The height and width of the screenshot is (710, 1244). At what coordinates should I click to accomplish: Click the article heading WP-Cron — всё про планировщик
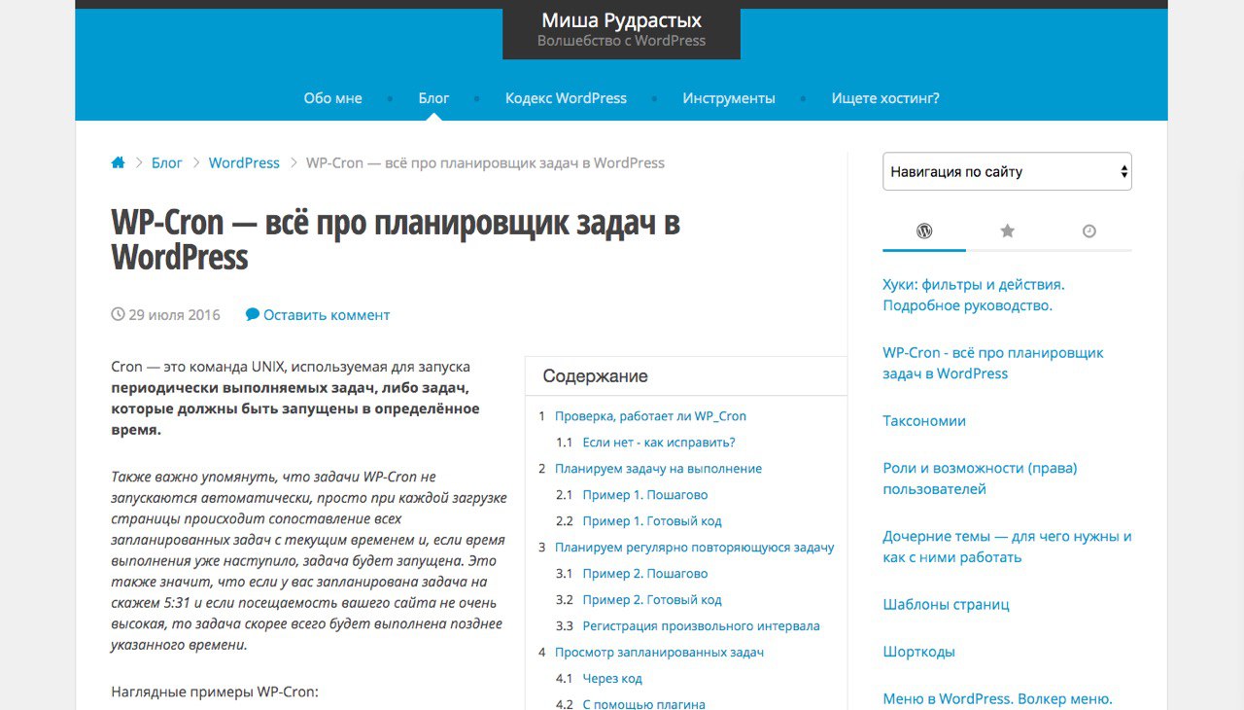click(x=396, y=239)
